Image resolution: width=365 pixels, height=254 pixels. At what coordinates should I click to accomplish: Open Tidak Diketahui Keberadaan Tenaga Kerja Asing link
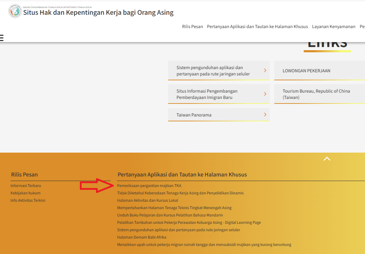pos(180,193)
